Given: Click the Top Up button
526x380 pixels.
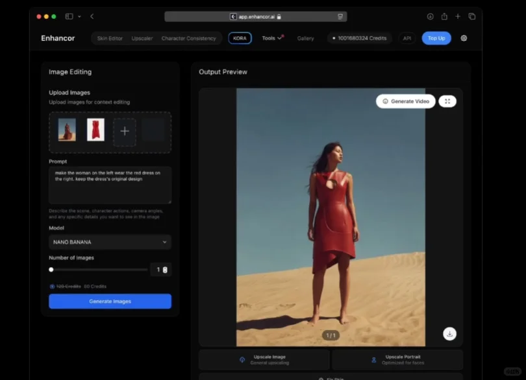Looking at the screenshot, I should pos(436,38).
